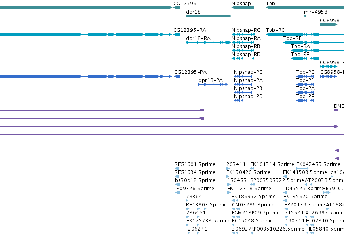Select the RE61634.5prime EST
Image resolution: width=344 pixels, height=235 pixels.
177,176
